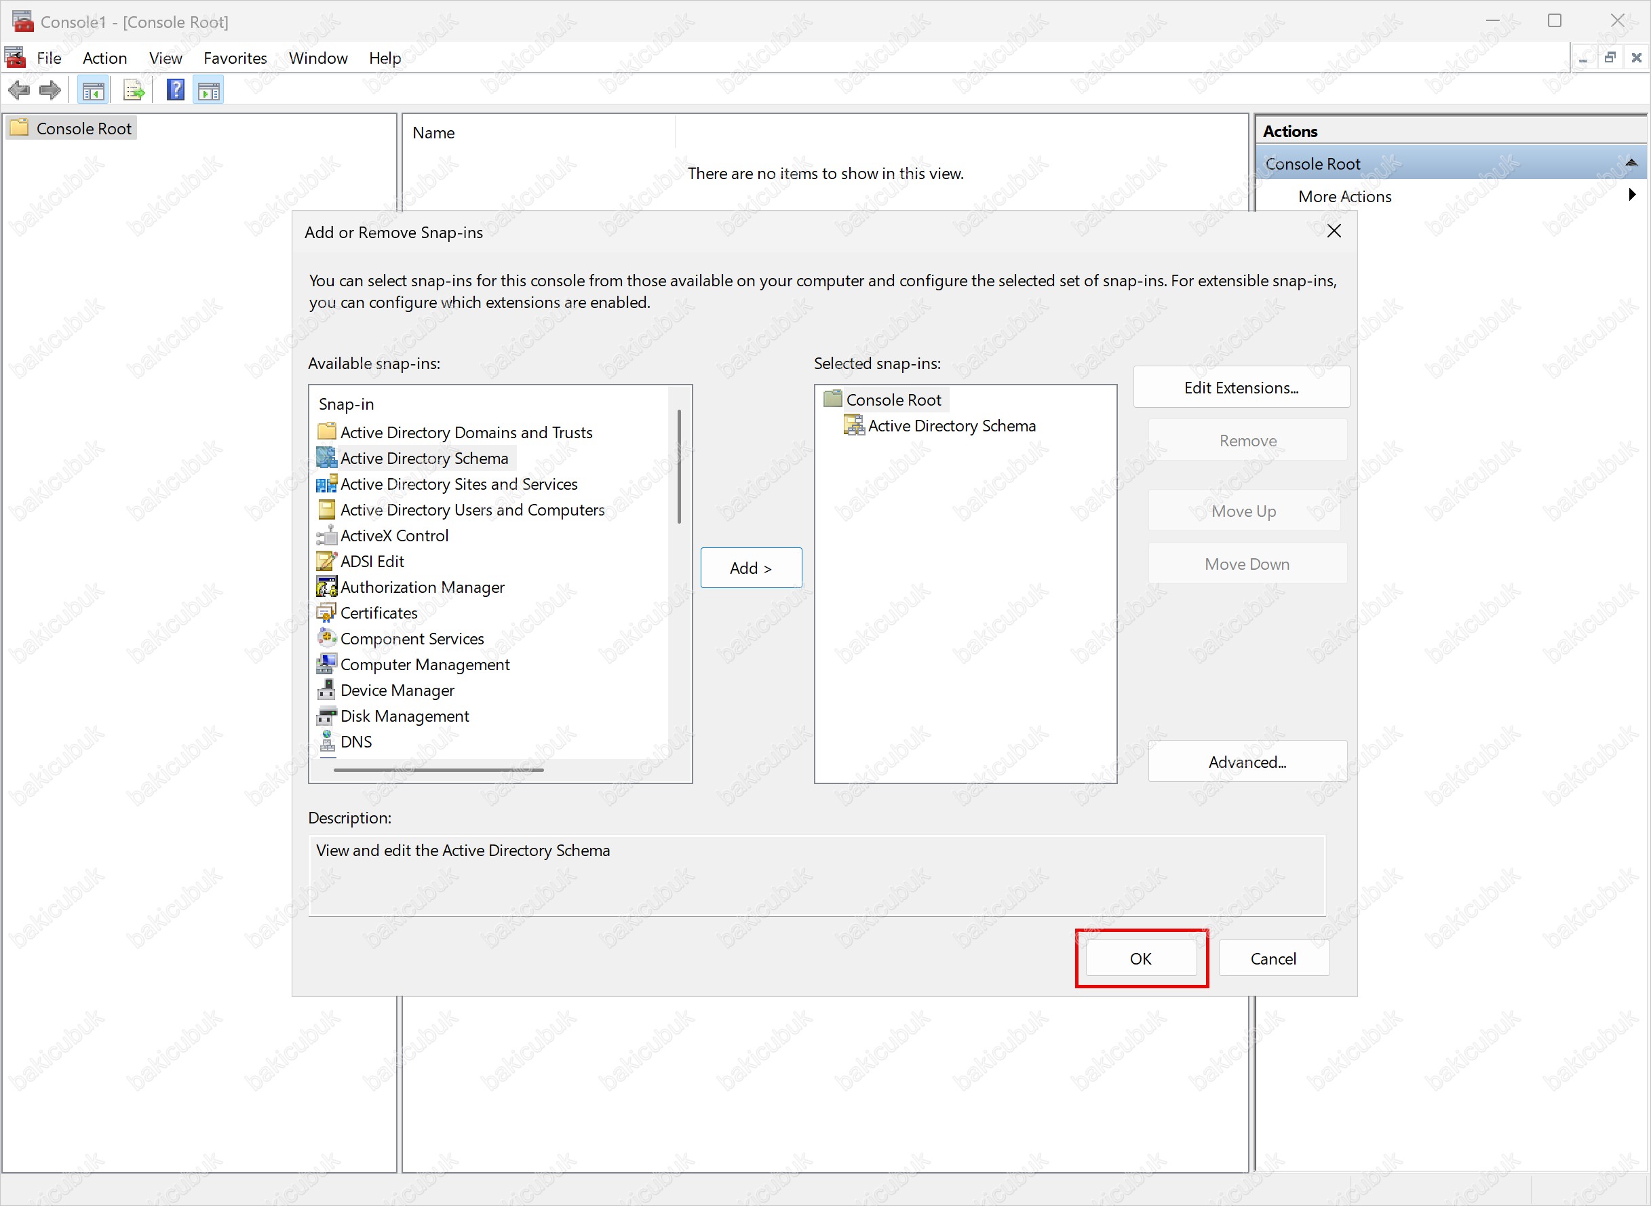
Task: Open Edit Extensions dialog
Action: coord(1241,387)
